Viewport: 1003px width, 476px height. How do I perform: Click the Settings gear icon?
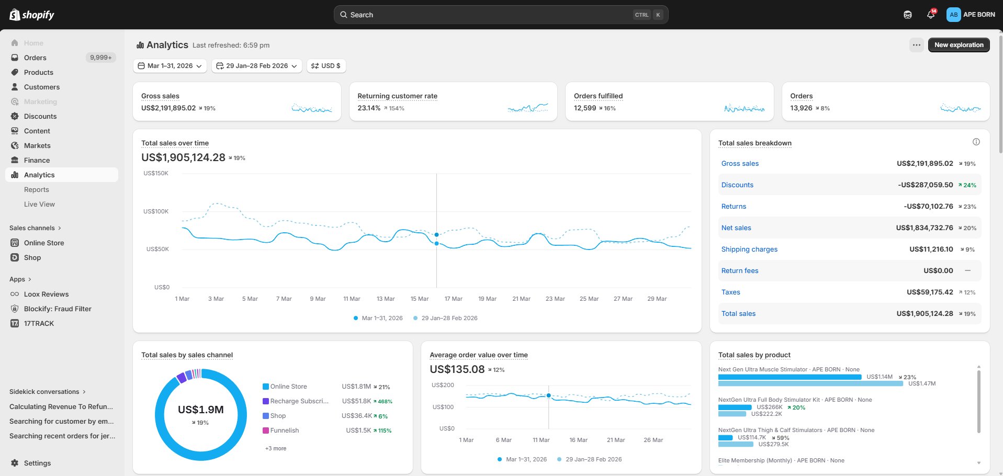coord(15,463)
